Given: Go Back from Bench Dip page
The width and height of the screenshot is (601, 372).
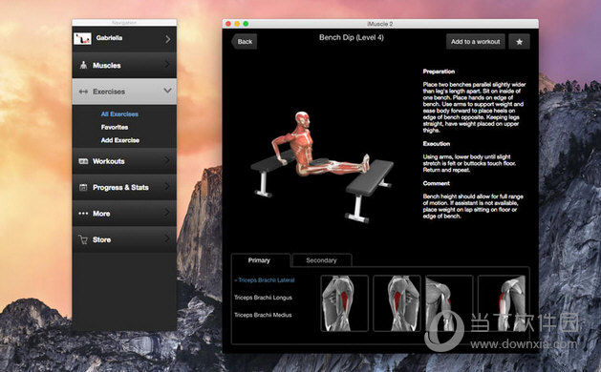Looking at the screenshot, I should (245, 42).
